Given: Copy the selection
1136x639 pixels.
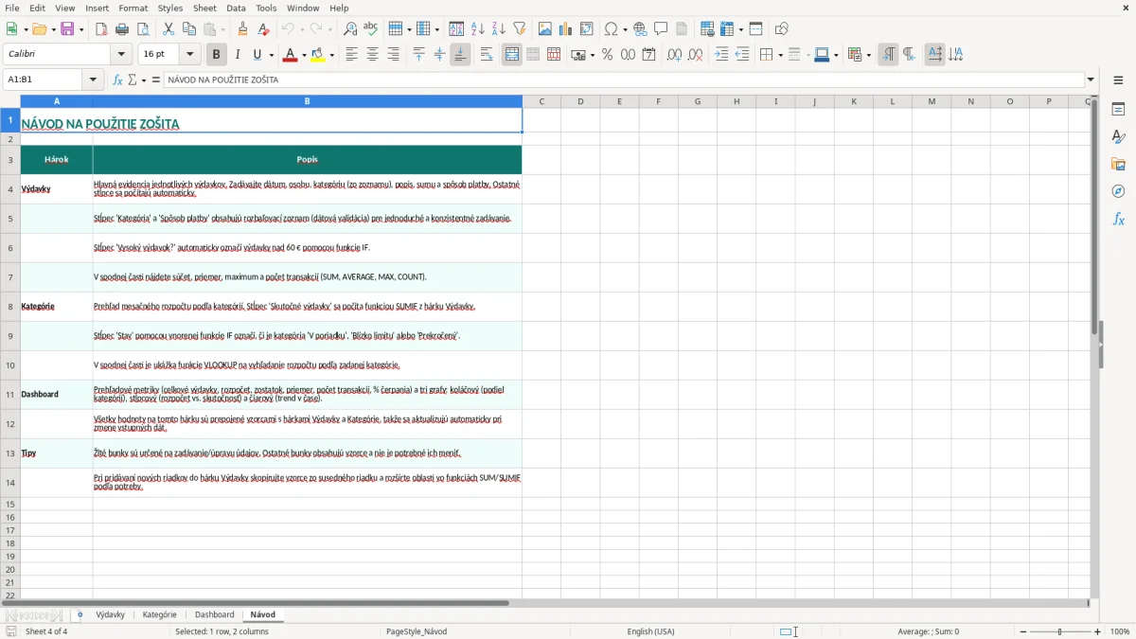Looking at the screenshot, I should (189, 29).
